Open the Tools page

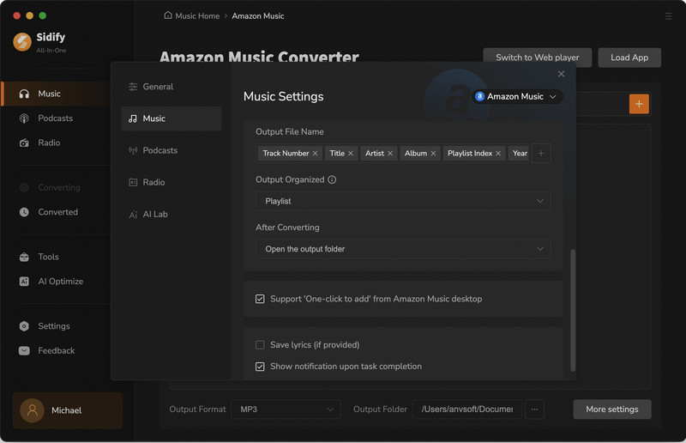pyautogui.click(x=48, y=257)
